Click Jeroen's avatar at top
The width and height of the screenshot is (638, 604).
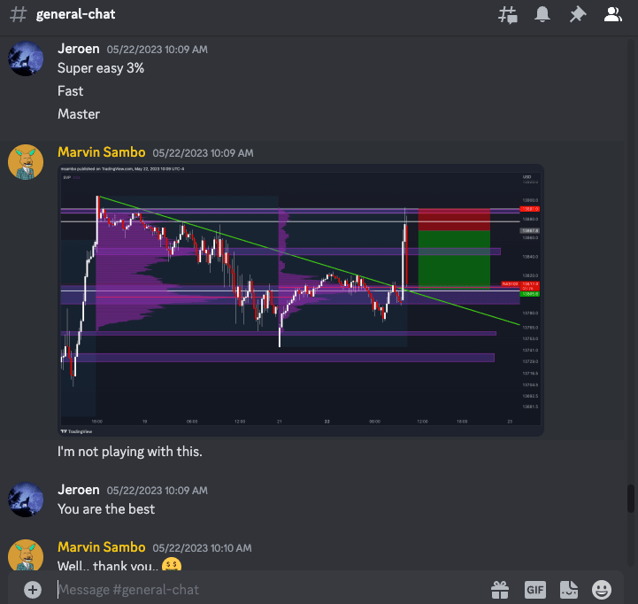[x=27, y=58]
